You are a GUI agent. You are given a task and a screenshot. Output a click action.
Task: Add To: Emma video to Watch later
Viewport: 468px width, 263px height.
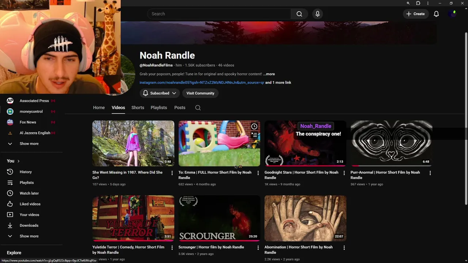coord(254,126)
